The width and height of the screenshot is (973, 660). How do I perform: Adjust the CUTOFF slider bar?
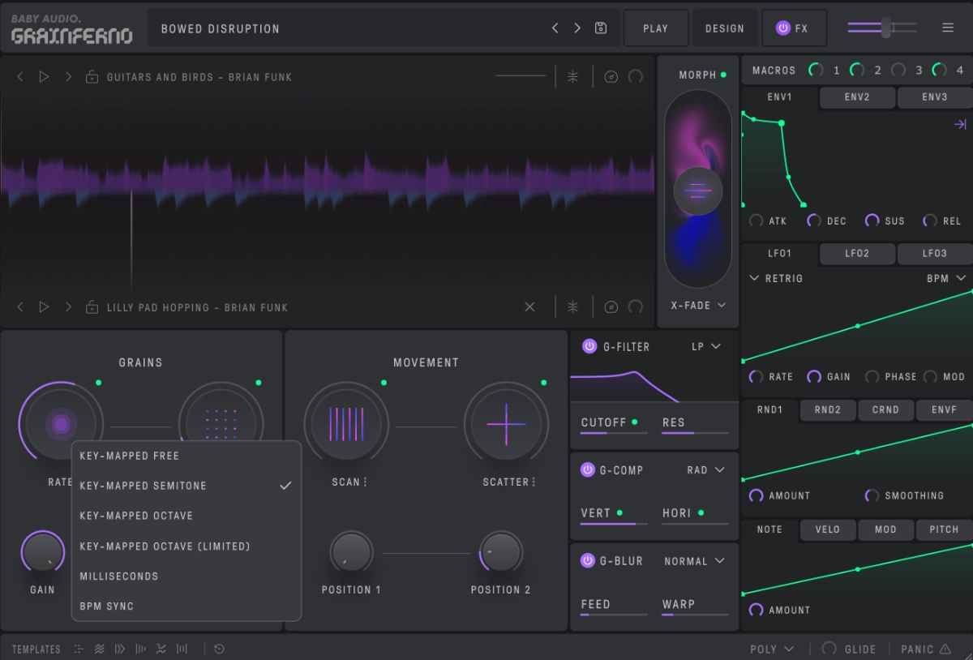[614, 433]
